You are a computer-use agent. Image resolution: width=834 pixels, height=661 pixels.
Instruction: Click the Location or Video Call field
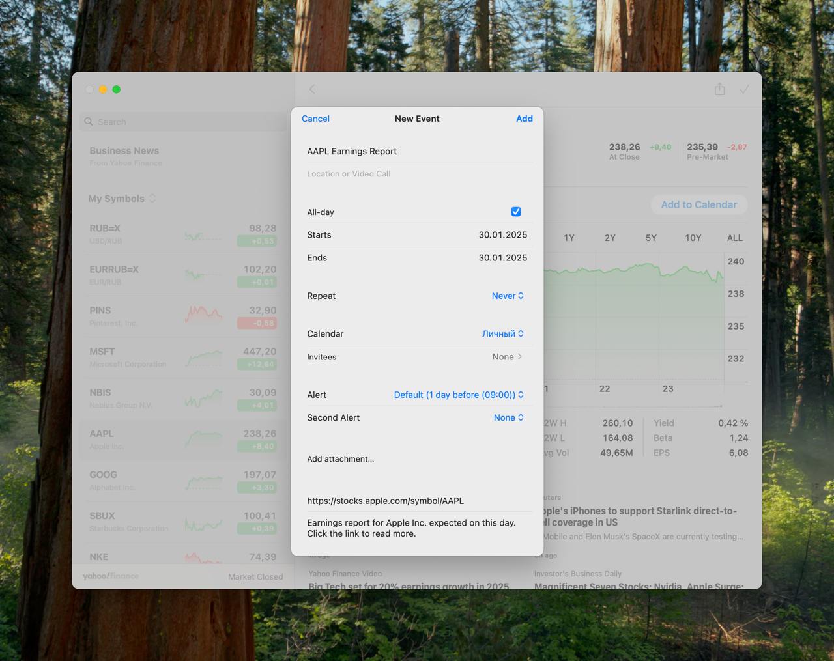420,174
